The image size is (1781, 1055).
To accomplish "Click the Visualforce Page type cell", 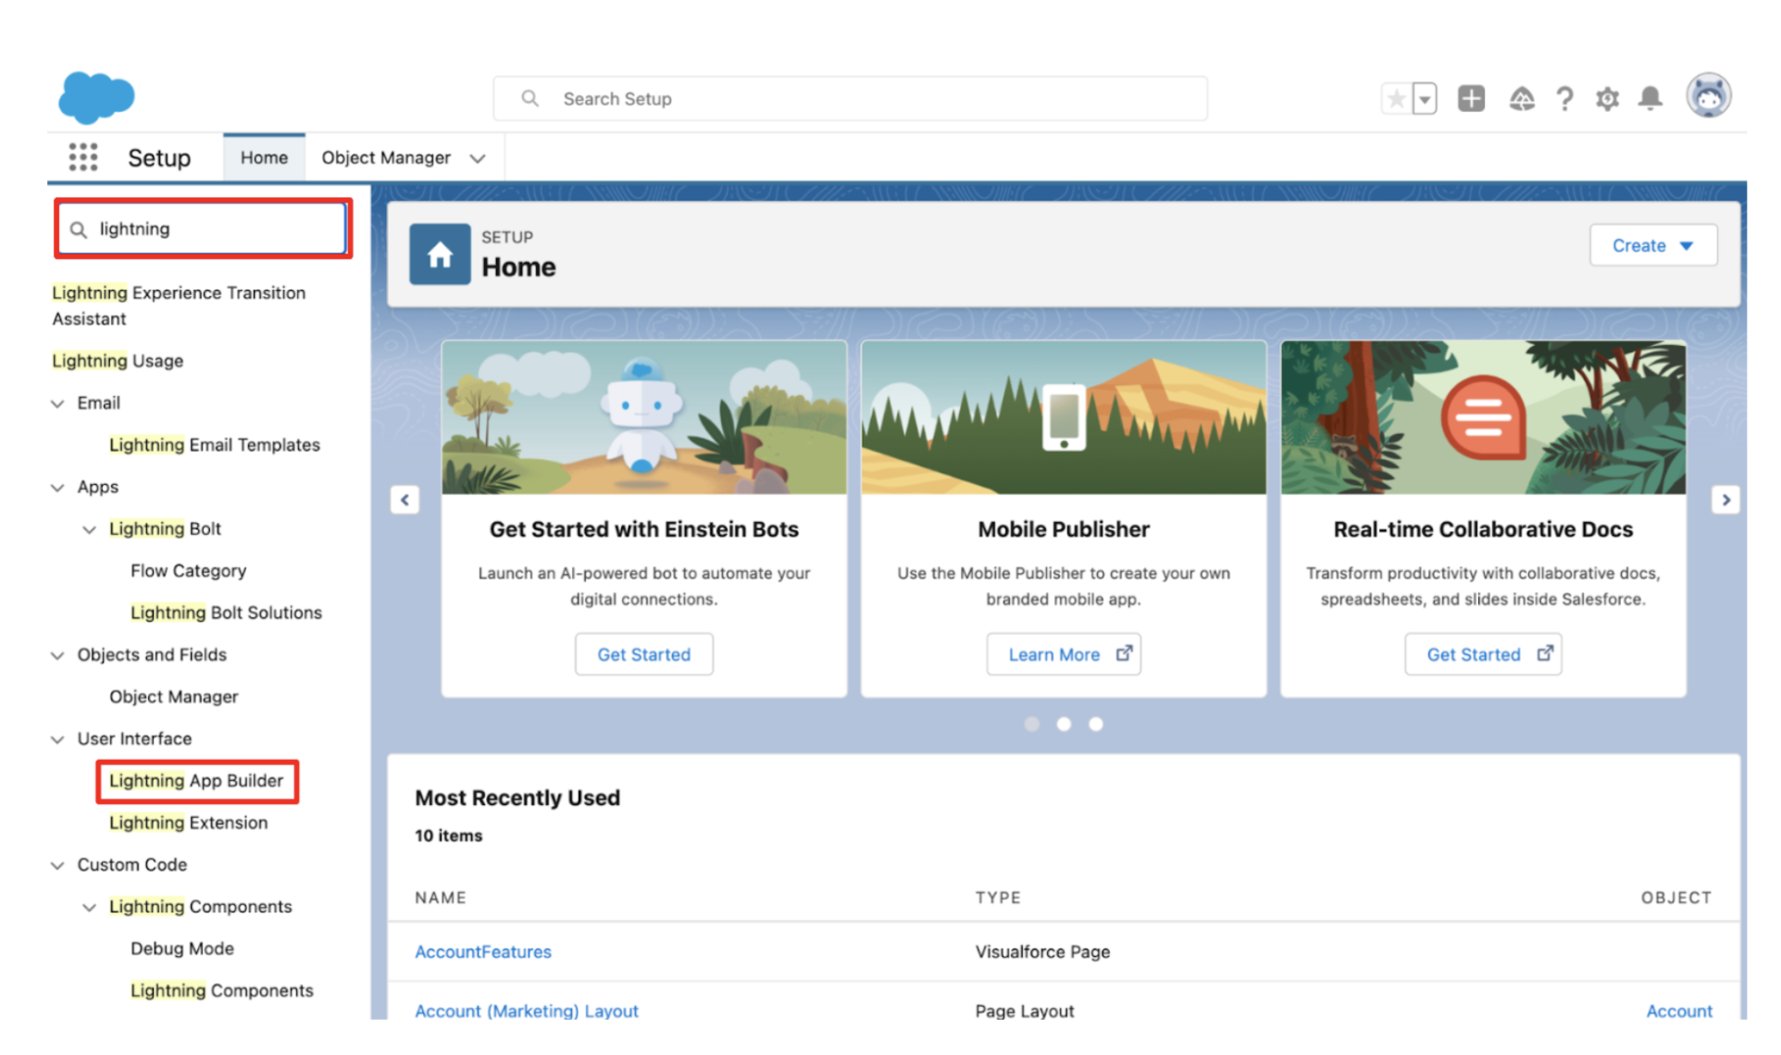I will [1042, 951].
